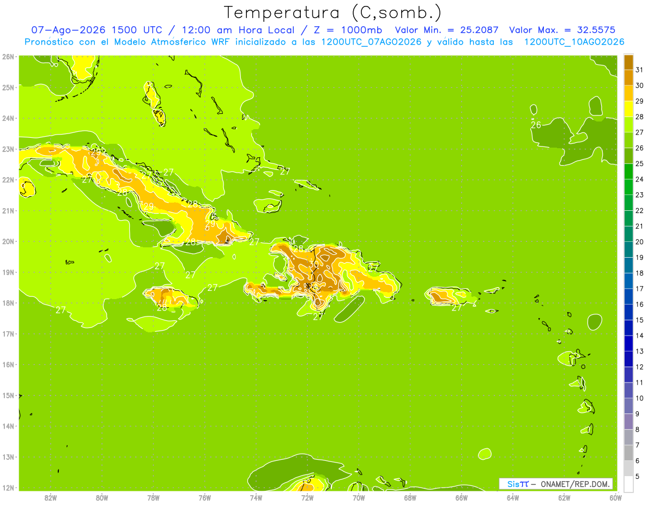Select the "Valor Min. = 25.2087" value

446,30
